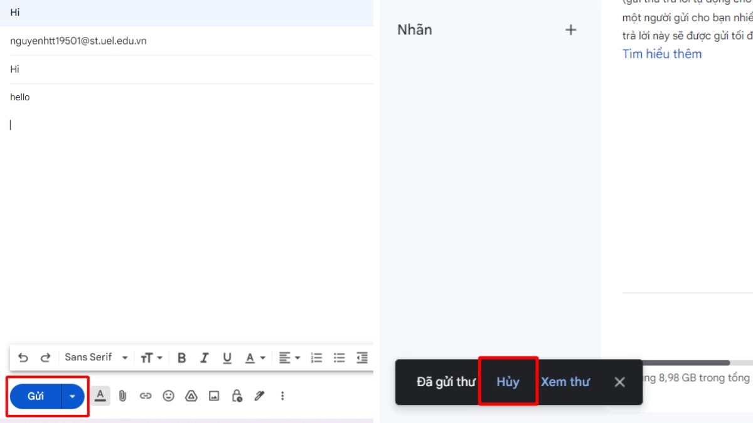This screenshot has height=423, width=753.
Task: Insert a photo into the email
Action: pyautogui.click(x=214, y=395)
